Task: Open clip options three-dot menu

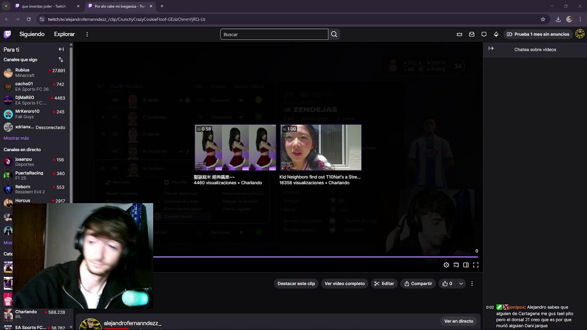Action: [472, 284]
